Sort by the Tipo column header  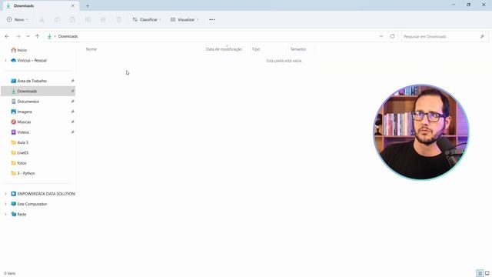coord(256,49)
